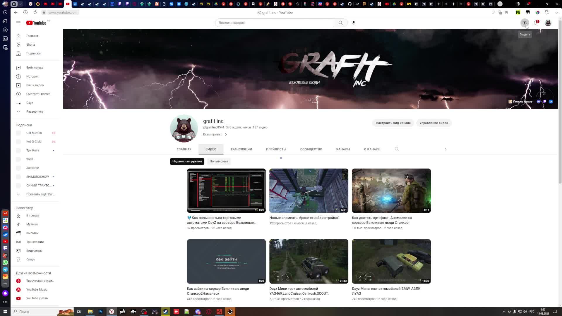Click the search magnifier button

point(340,23)
